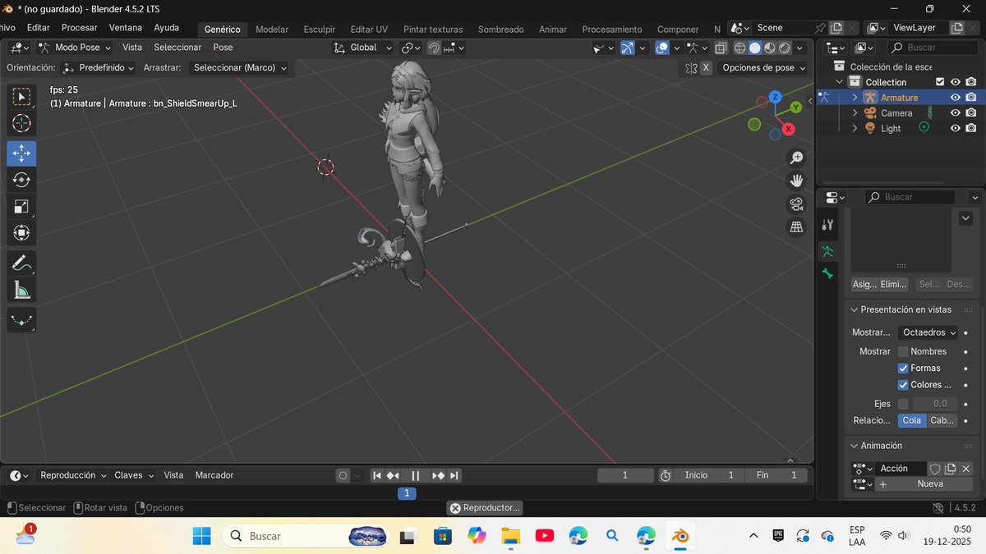Toggle the Nombres checkbox
Viewport: 986px width, 554px height.
903,351
